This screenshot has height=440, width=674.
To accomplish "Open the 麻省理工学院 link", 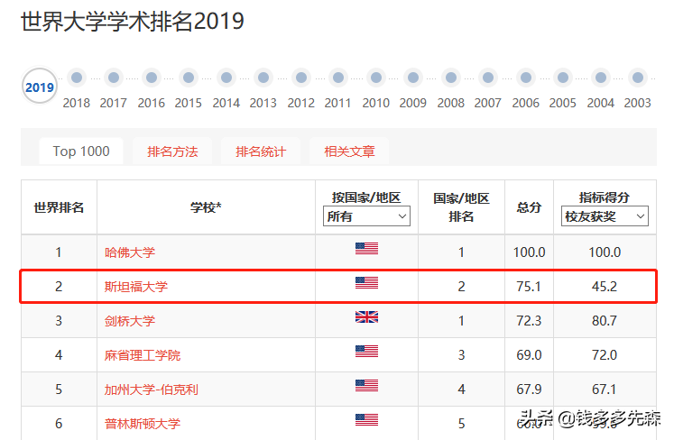I will pyautogui.click(x=143, y=355).
